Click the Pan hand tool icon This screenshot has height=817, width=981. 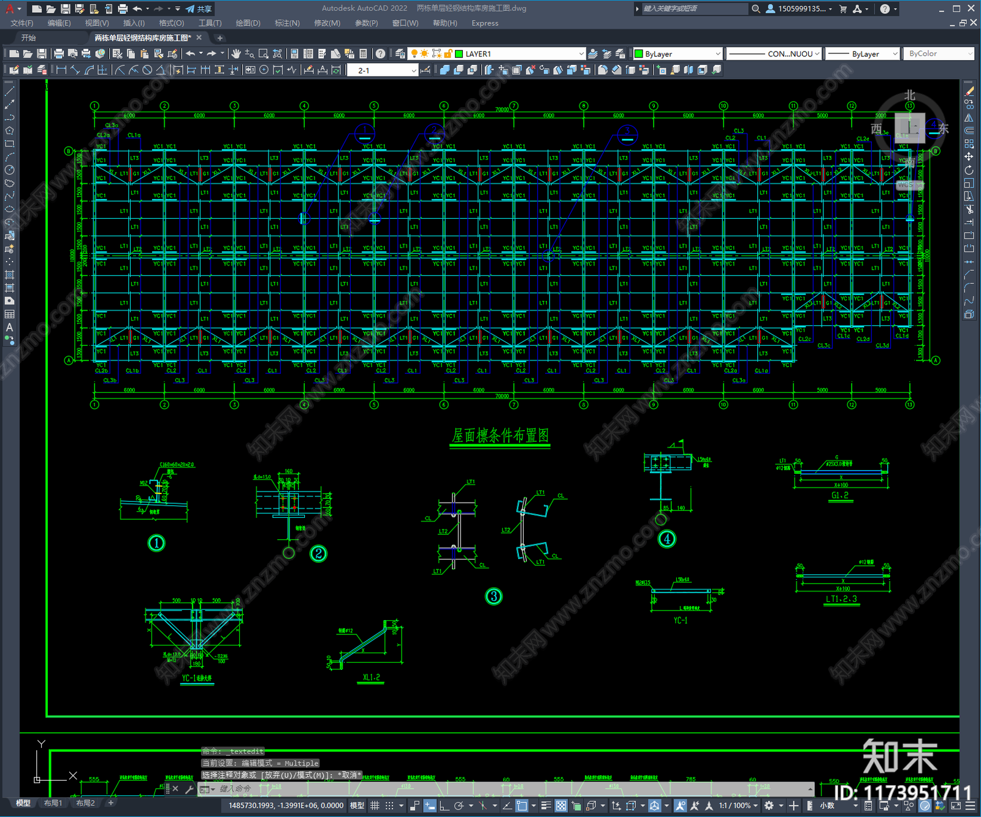236,54
